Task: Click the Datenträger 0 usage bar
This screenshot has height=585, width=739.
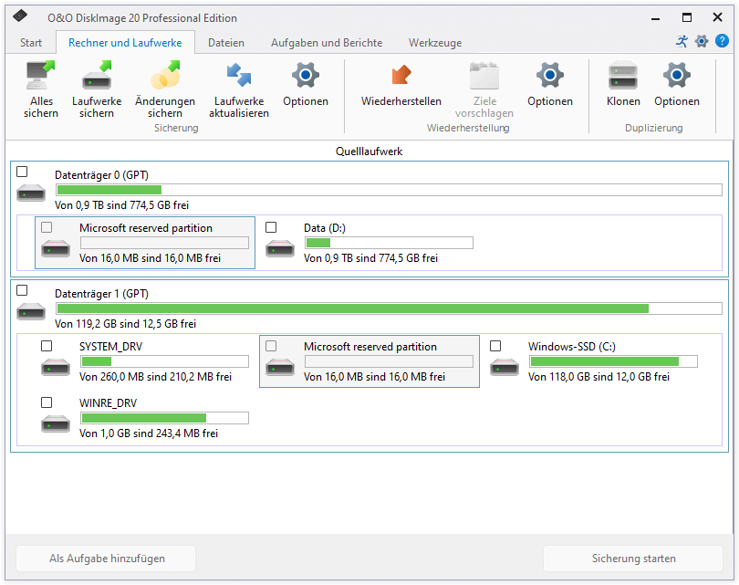Action: (x=389, y=190)
